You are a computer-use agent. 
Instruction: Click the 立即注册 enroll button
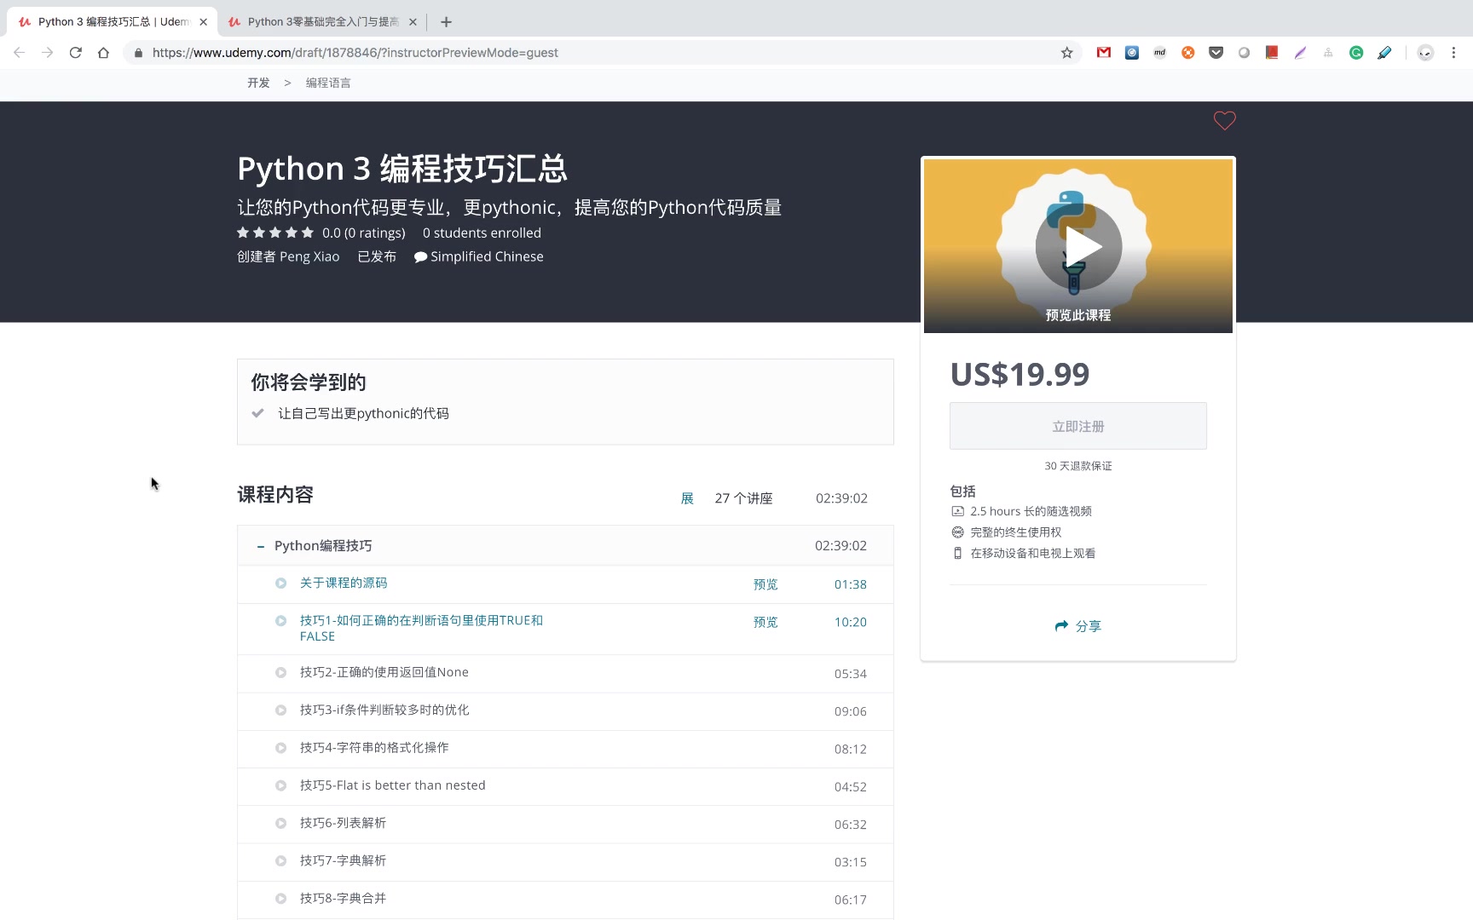tap(1077, 426)
